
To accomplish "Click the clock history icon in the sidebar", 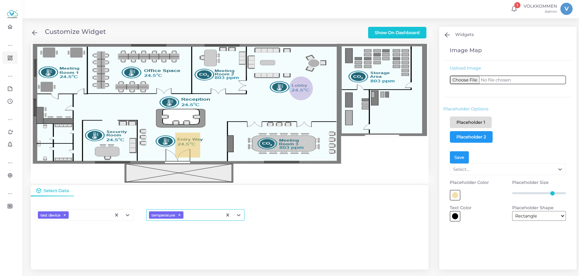I will click(x=10, y=101).
